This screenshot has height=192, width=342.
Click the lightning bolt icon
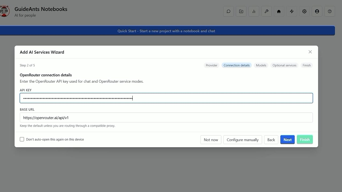[292, 11]
